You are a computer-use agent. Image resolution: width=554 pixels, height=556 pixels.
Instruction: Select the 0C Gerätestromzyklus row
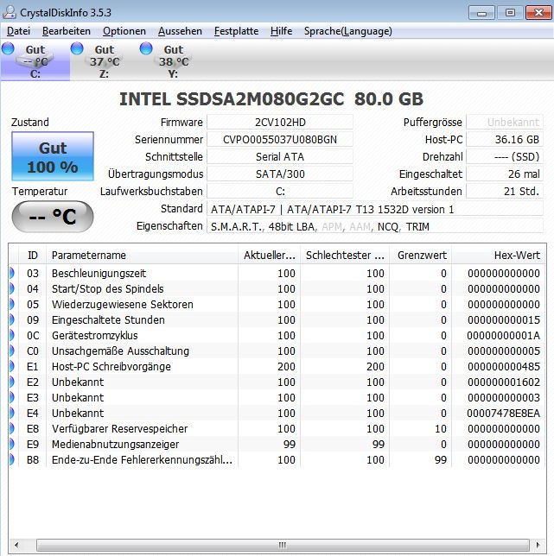point(277,336)
